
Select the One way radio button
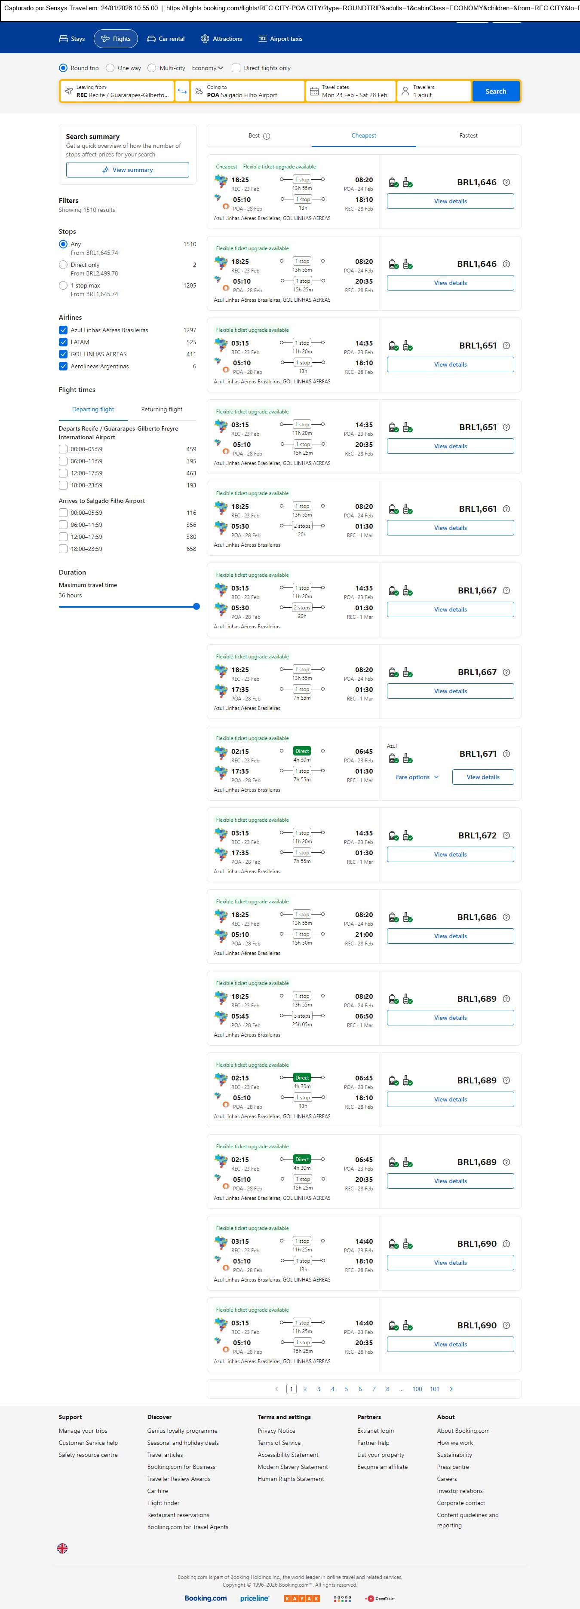pyautogui.click(x=110, y=68)
